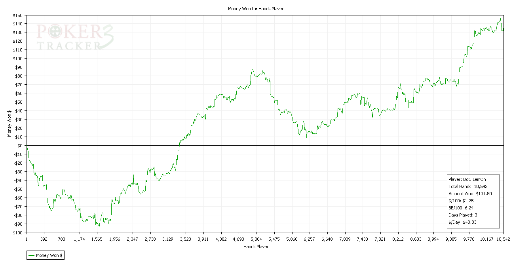
Task: Click the "BB/100: 6.24" stat line
Action: (x=461, y=208)
